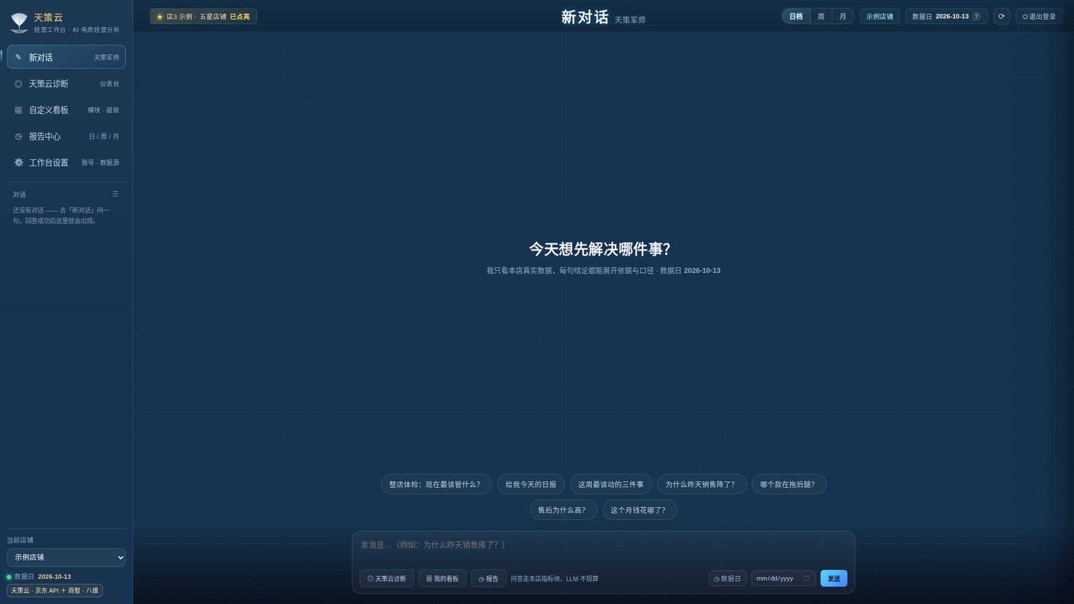Click the pencil icon on 新对话
This screenshot has width=1074, height=604.
coord(18,57)
